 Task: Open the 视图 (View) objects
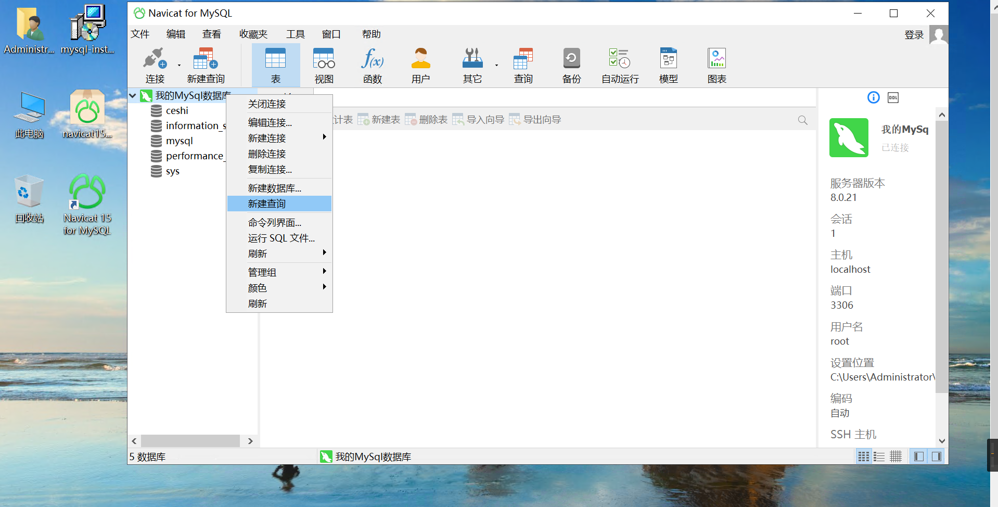coord(324,66)
